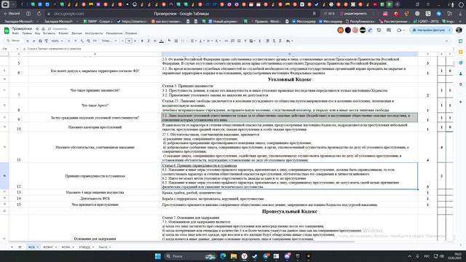The height and width of the screenshot is (262, 466).
Task: Open text wrapping dropdown in toolbar
Action: click(209, 41)
